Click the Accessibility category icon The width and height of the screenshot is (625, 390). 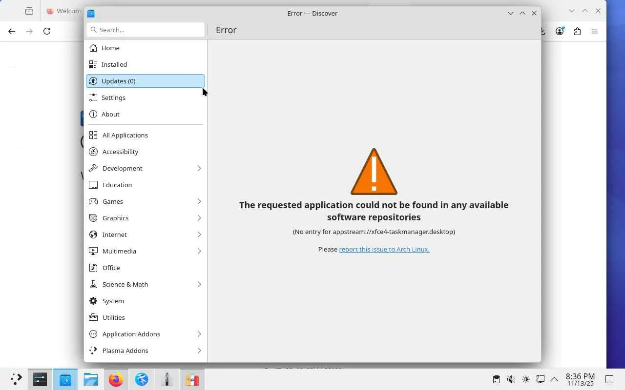[x=93, y=152]
